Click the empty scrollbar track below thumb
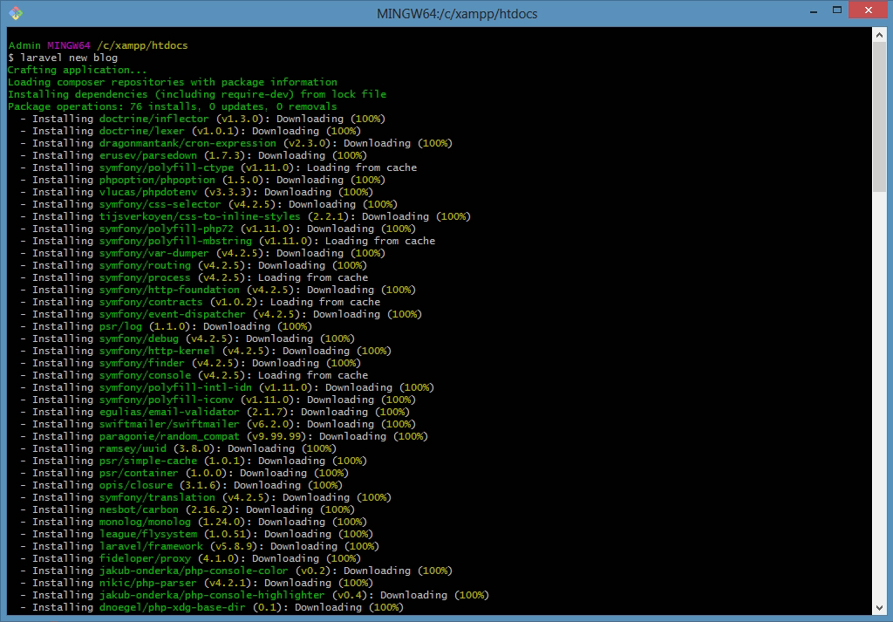The height and width of the screenshot is (622, 893). (x=880, y=393)
